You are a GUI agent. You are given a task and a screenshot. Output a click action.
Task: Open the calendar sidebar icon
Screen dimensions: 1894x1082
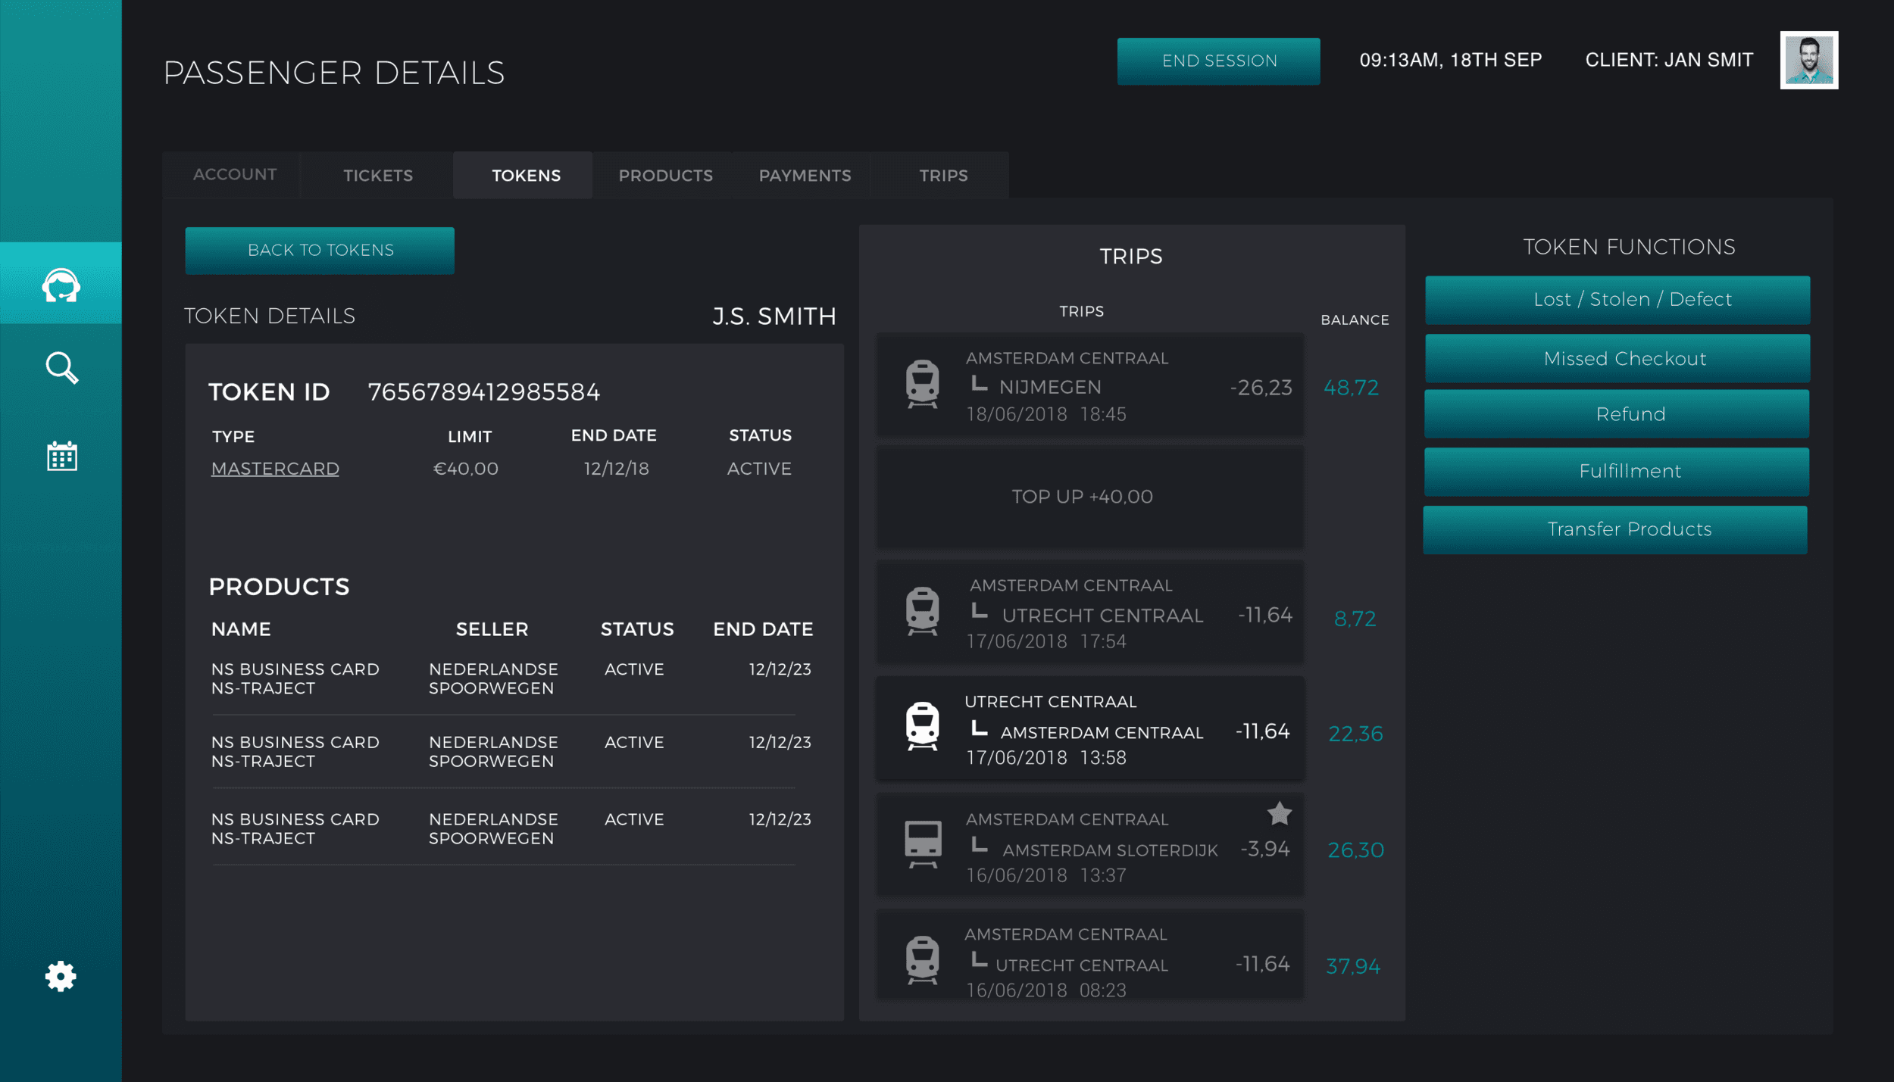click(61, 456)
